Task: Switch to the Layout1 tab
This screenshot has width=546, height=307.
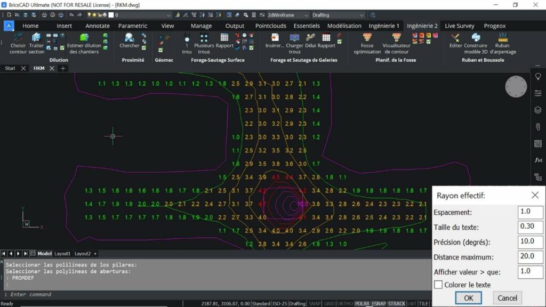Action: tap(62, 254)
